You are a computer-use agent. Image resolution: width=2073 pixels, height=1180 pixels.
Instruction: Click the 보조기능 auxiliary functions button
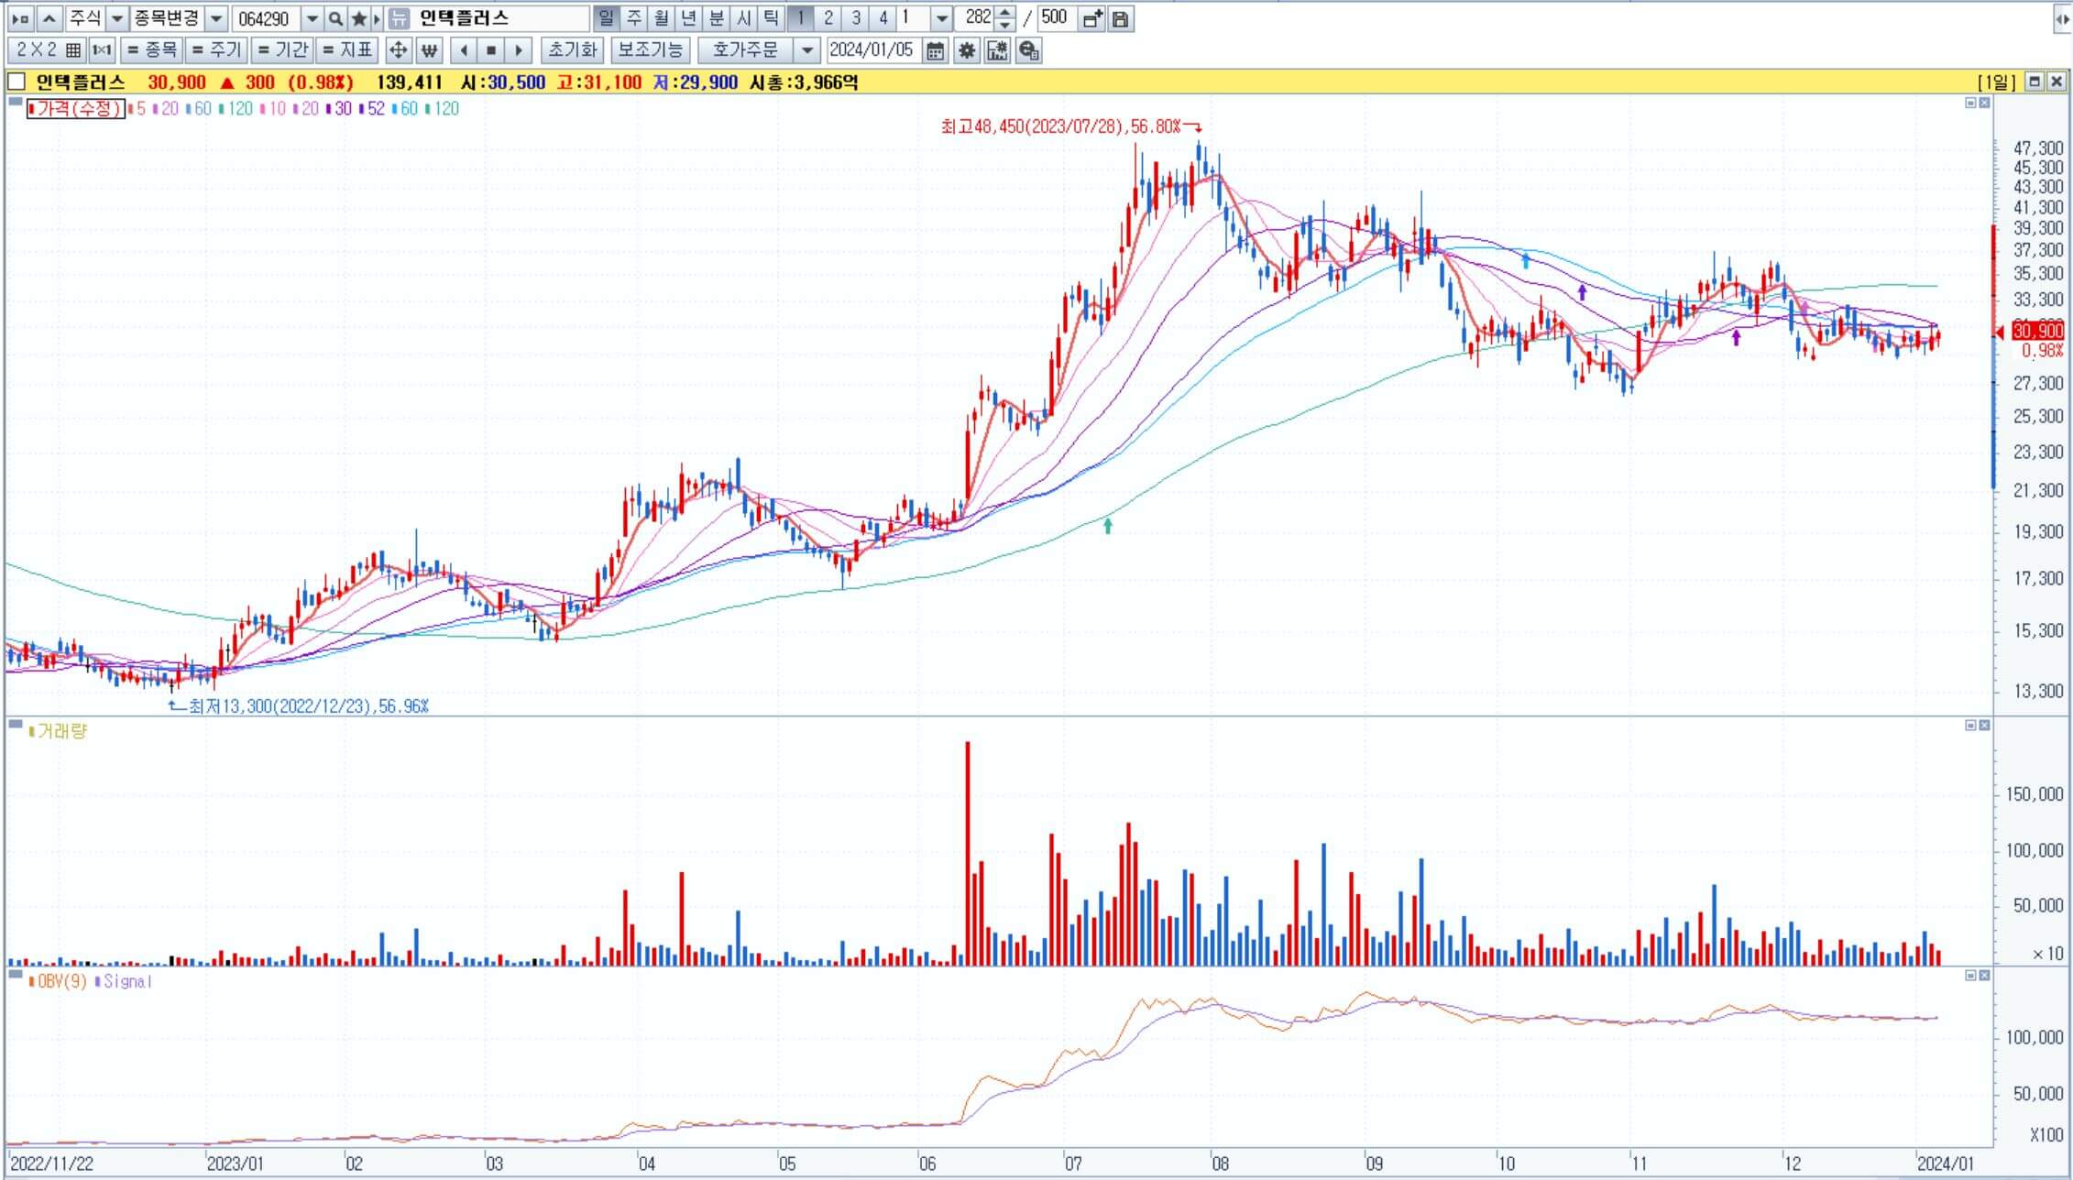coord(649,50)
